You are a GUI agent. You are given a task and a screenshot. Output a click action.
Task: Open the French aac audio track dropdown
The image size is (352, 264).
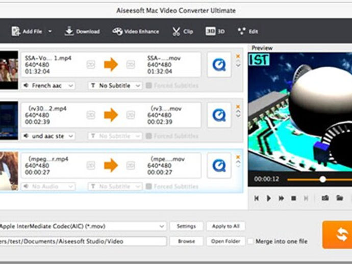coord(48,86)
